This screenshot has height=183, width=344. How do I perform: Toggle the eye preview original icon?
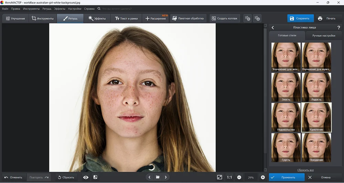pos(86,177)
